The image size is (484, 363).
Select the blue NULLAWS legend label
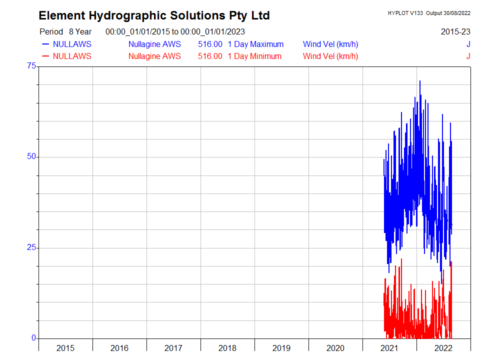(x=72, y=44)
